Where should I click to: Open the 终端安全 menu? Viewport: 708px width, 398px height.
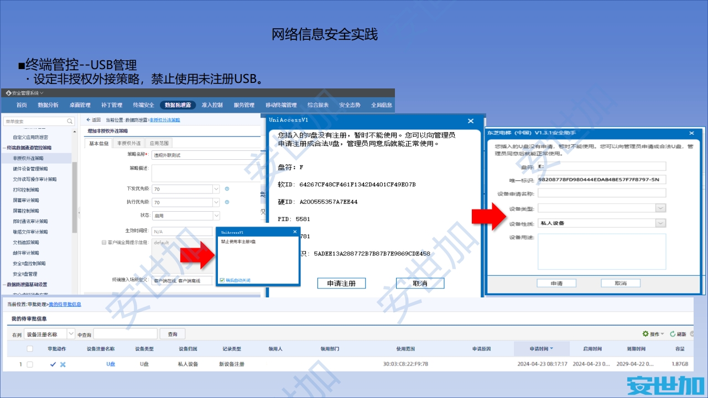(143, 105)
